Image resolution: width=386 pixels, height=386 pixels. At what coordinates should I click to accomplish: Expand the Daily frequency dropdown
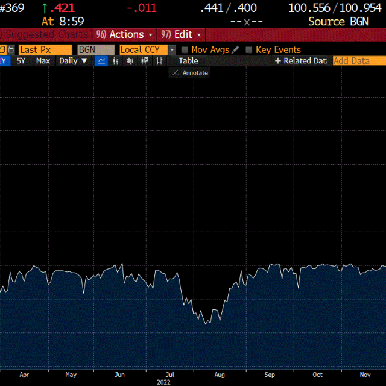73,61
